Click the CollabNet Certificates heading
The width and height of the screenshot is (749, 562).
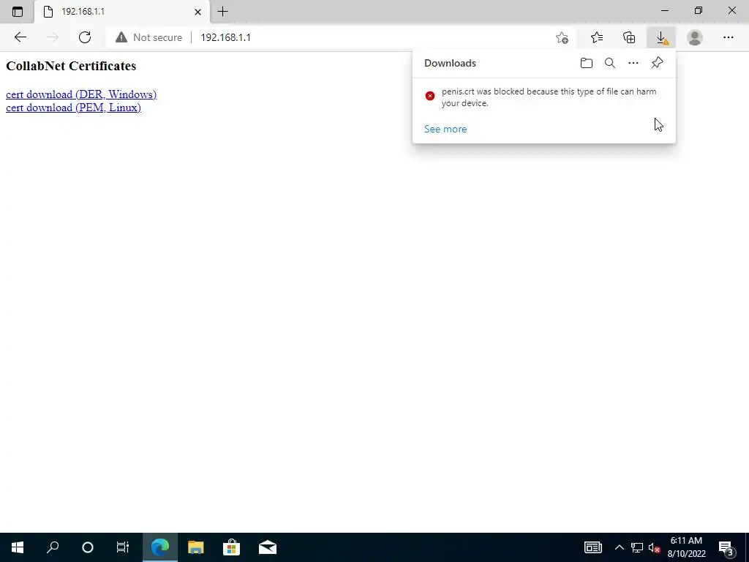coord(71,66)
